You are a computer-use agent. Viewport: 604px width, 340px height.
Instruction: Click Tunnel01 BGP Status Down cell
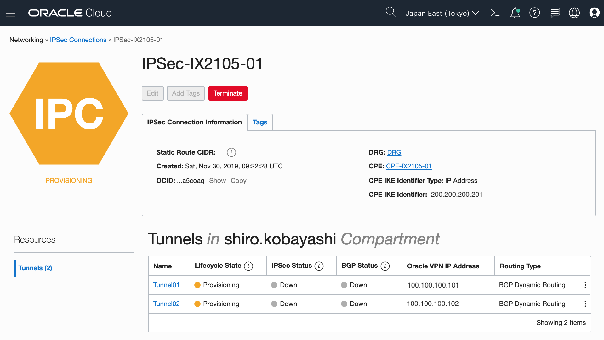354,285
